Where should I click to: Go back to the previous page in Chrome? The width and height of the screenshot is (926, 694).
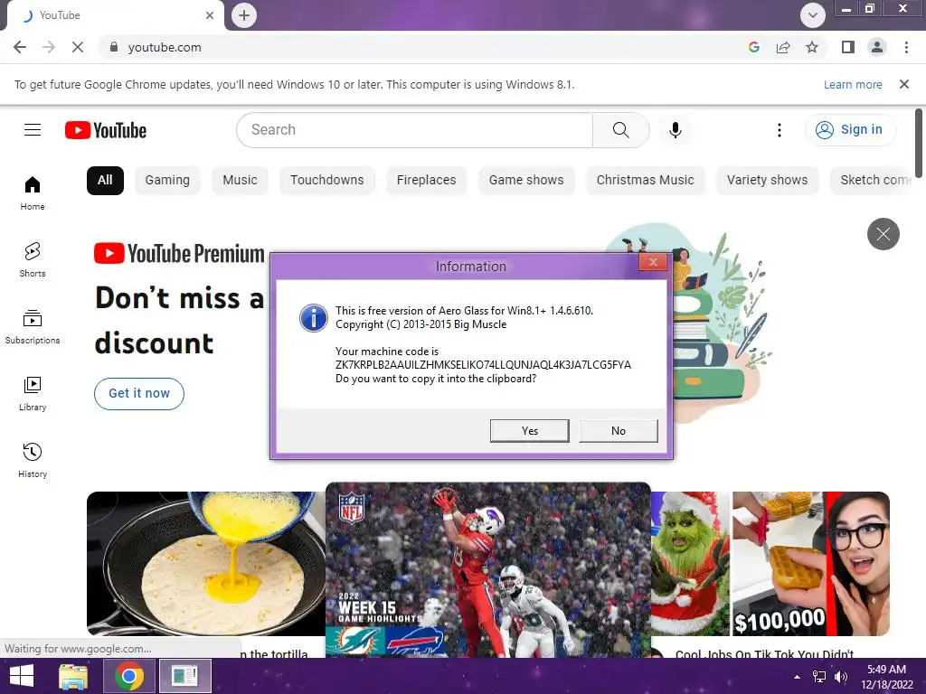(20, 47)
